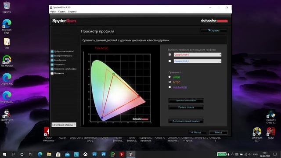This screenshot has width=281, height=158.
Task: Click the ?Справка help button
Action: point(214,30)
